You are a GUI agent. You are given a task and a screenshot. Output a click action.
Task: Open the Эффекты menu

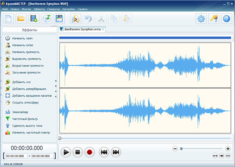(39, 9)
